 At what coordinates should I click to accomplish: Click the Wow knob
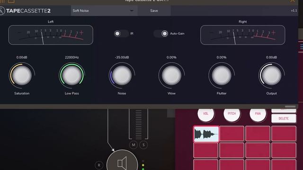(171, 76)
